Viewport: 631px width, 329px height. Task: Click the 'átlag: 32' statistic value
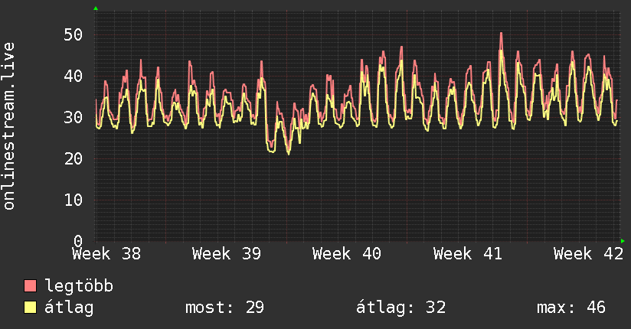401,308
